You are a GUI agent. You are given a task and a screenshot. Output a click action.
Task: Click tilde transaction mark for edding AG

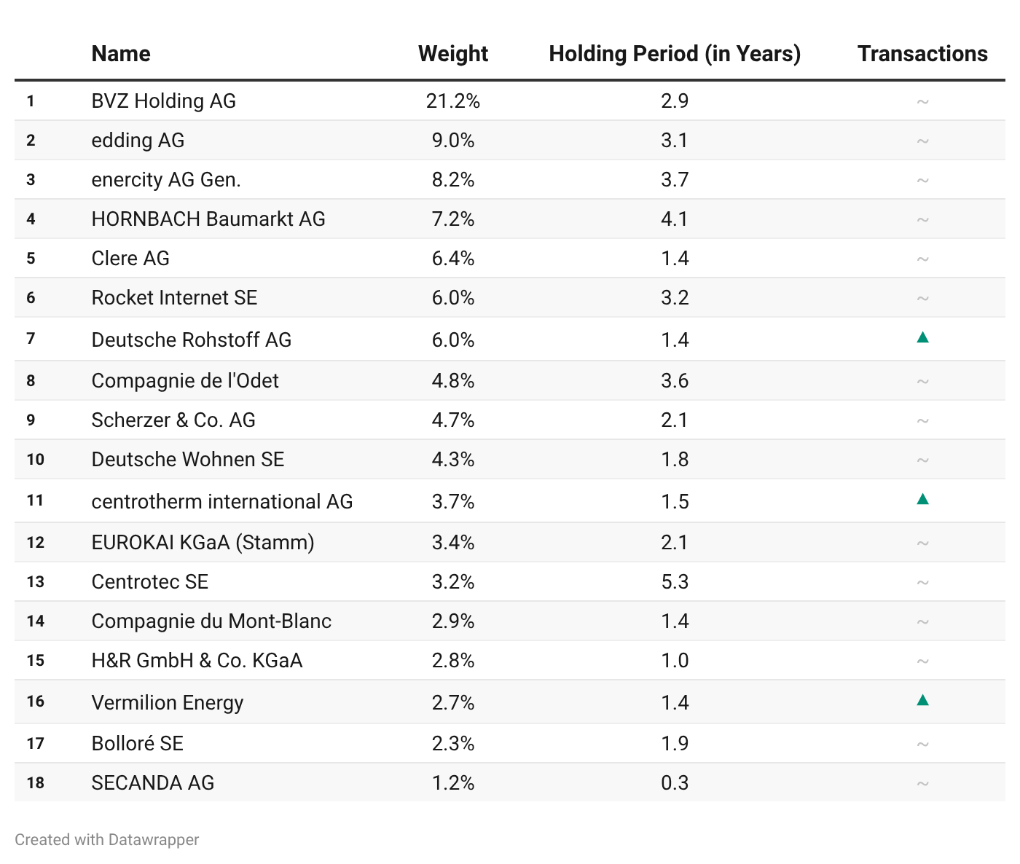[x=922, y=141]
